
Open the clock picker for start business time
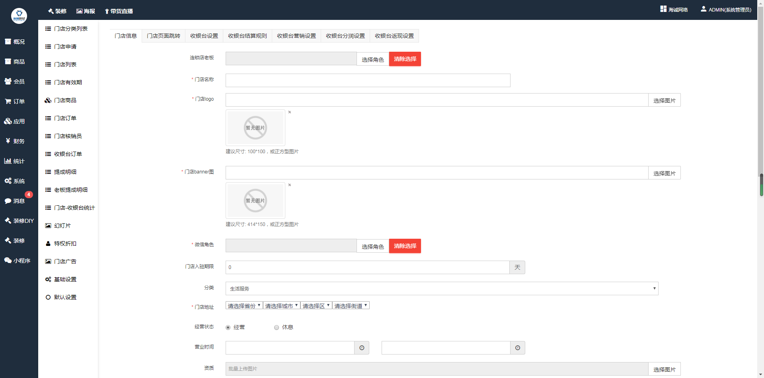(362, 348)
